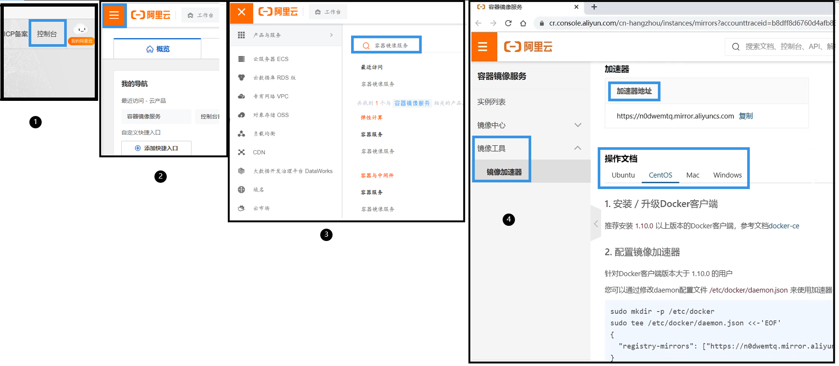This screenshot has height=366, width=839.
Task: Switch to Windows tab in 操作文档
Action: tap(727, 175)
